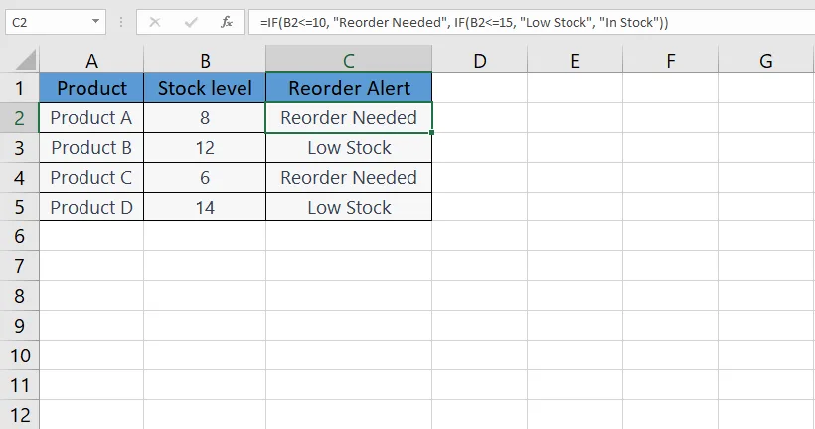This screenshot has height=429, width=815.
Task: Select column B header
Action: click(x=205, y=61)
